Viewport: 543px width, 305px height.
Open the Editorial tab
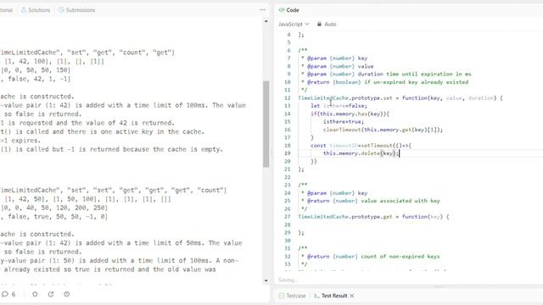tap(6, 10)
